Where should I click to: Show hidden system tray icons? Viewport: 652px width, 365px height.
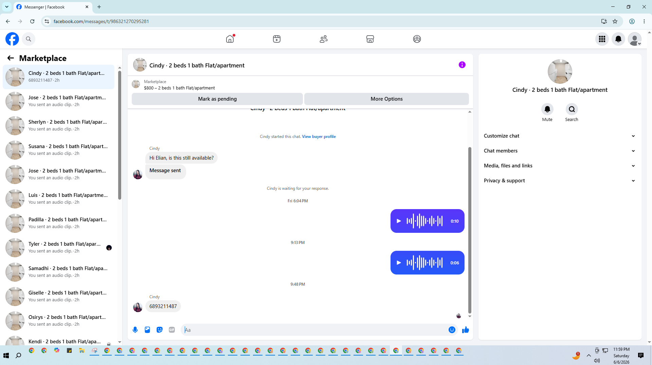coord(589,356)
